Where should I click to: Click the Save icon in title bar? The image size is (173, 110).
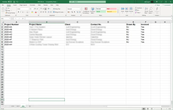[x=14, y=2]
